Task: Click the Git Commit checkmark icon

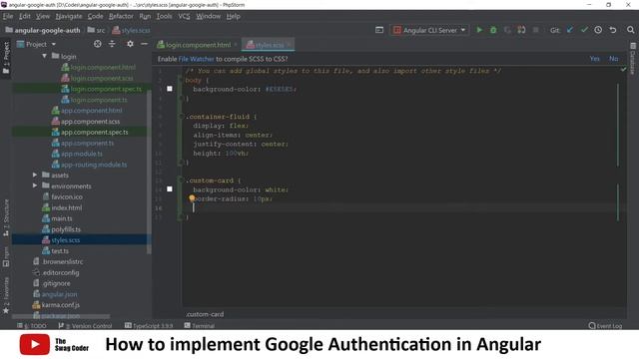Action: click(584, 30)
